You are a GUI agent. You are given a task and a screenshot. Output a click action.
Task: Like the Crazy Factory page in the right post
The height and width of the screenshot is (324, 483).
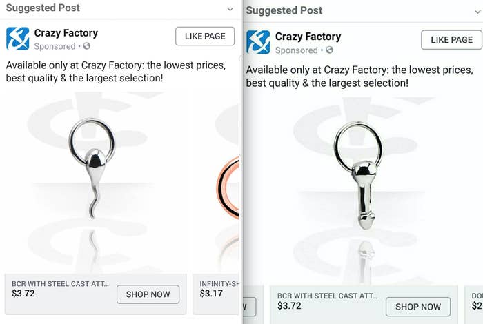coord(451,40)
